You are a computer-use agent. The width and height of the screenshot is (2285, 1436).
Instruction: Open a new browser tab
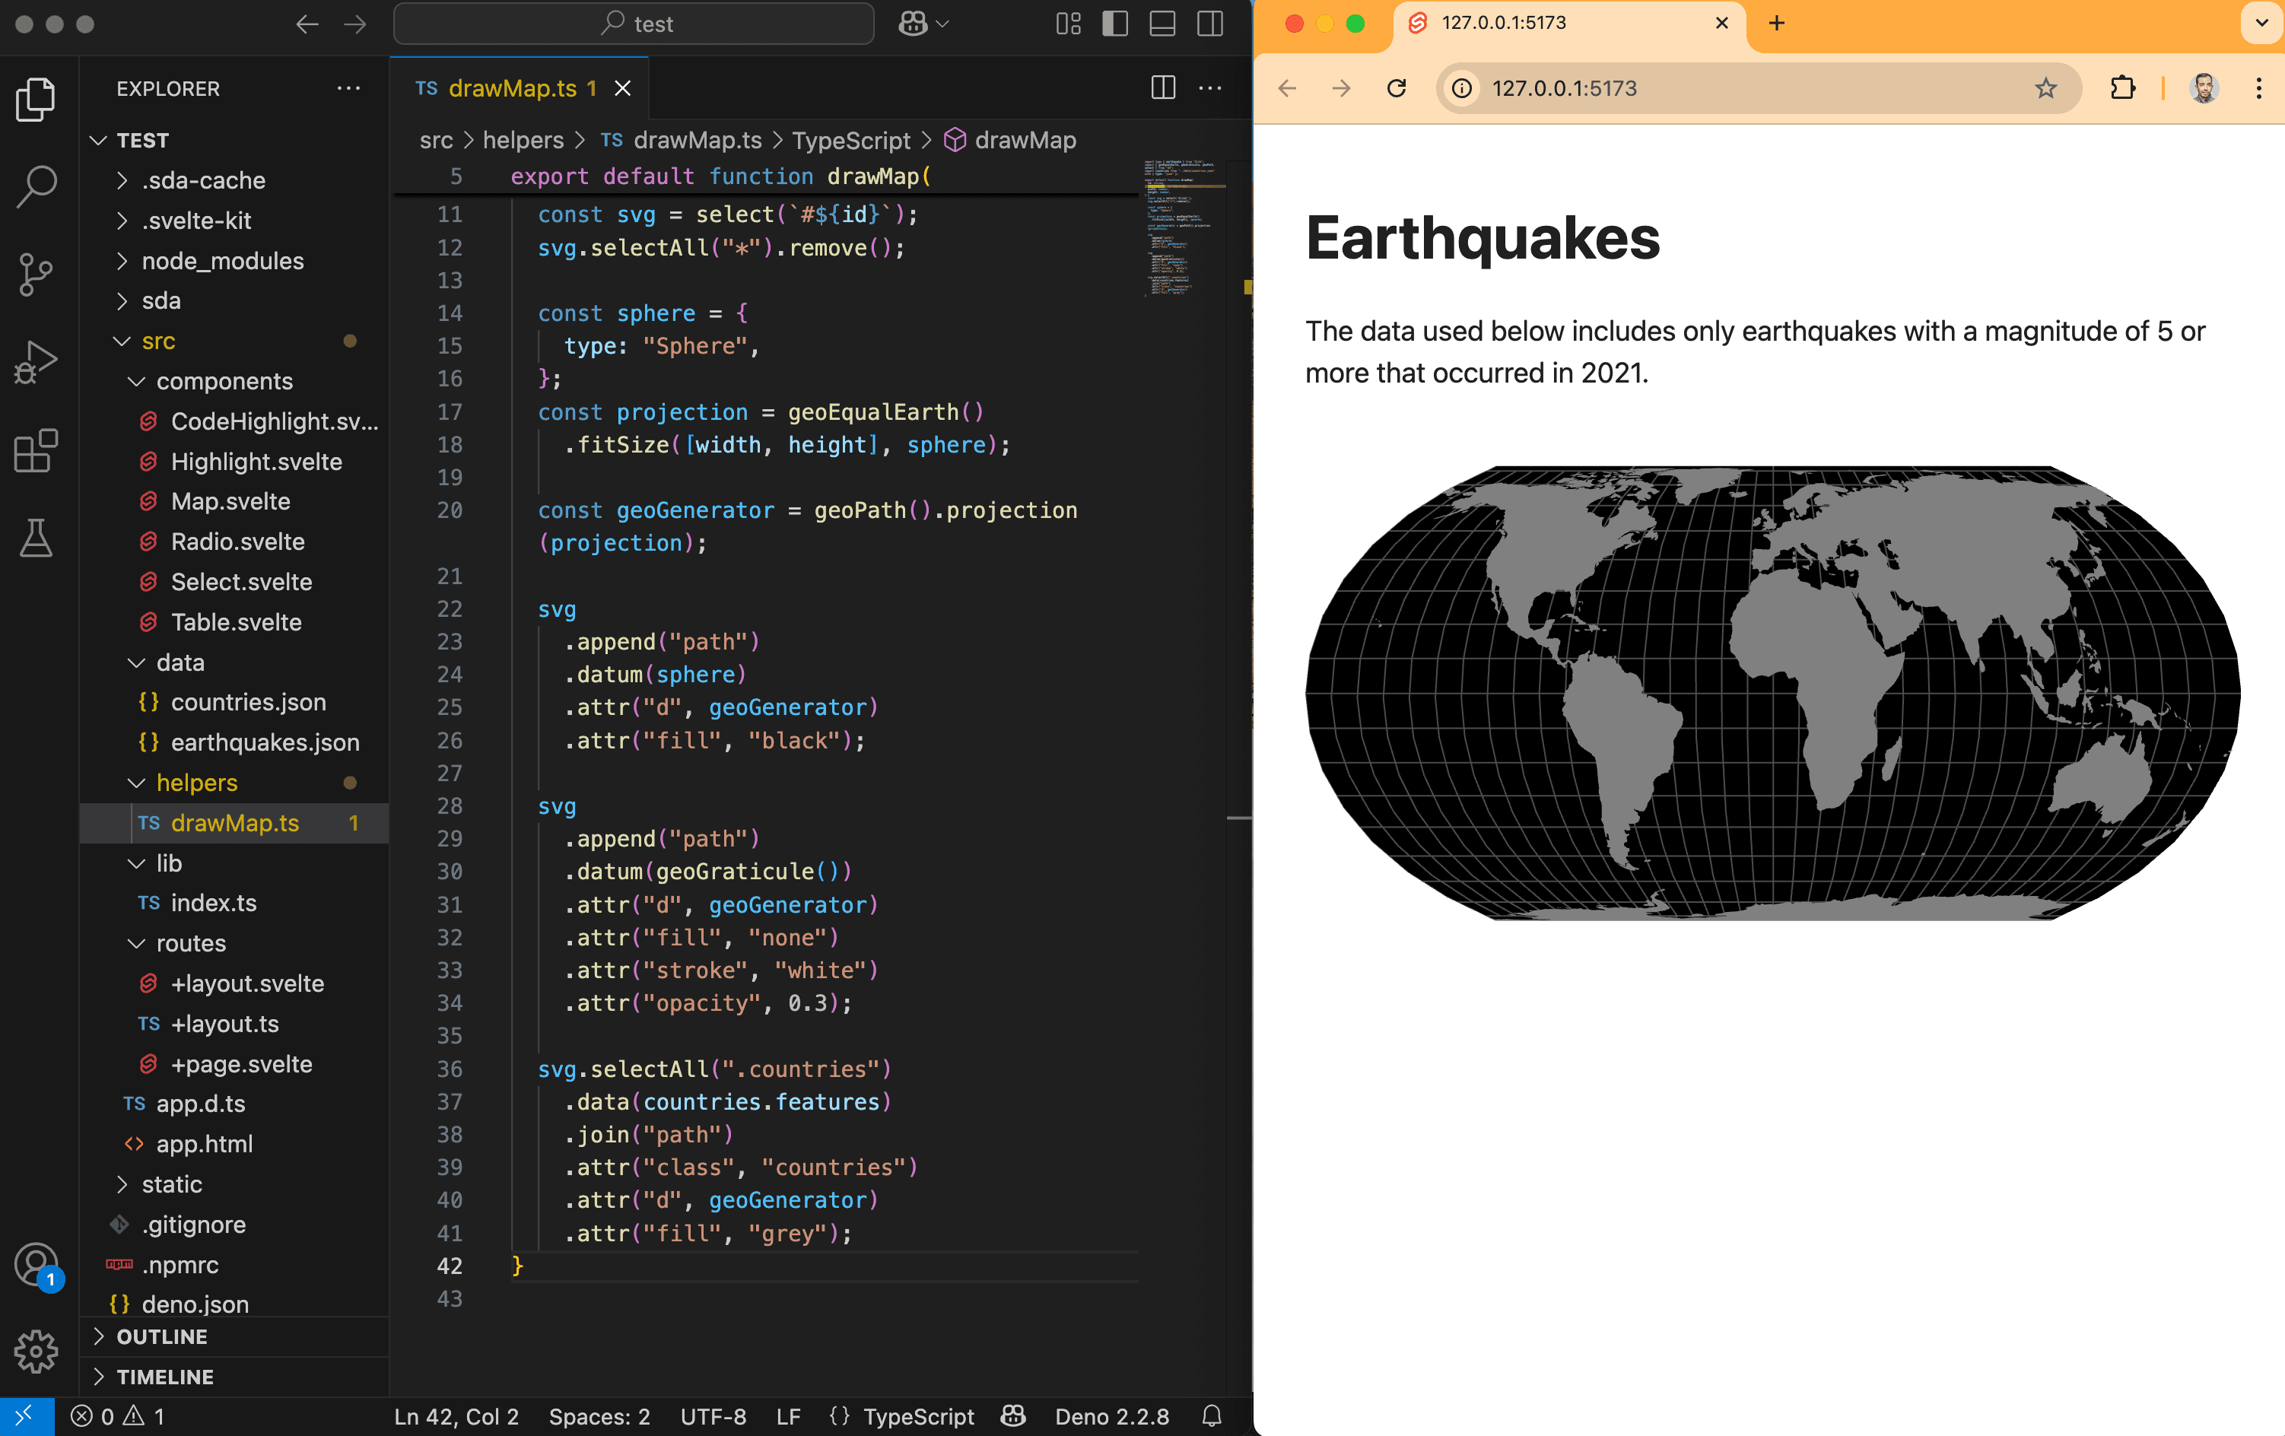coord(1776,23)
